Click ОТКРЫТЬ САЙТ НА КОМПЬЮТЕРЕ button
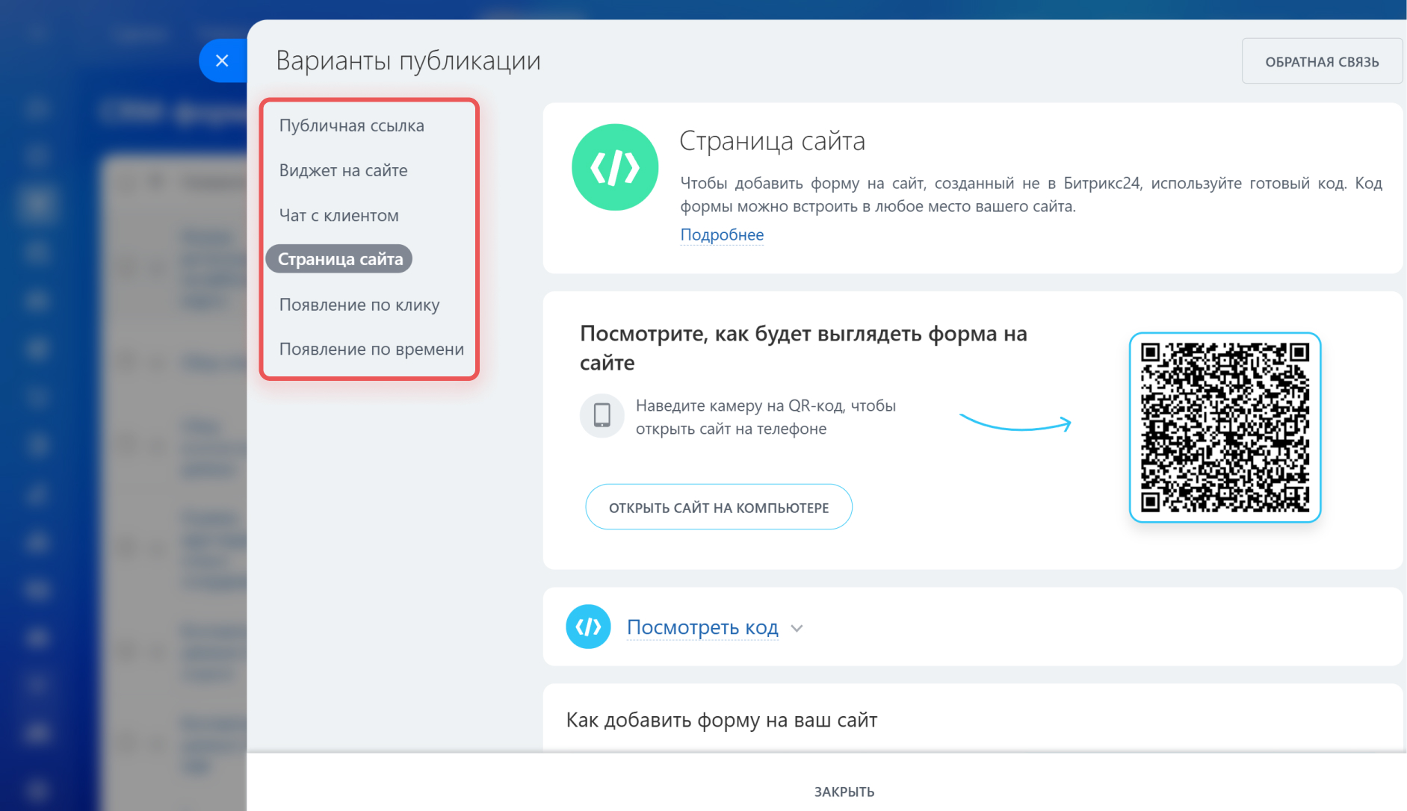The image size is (1407, 811). [x=718, y=507]
